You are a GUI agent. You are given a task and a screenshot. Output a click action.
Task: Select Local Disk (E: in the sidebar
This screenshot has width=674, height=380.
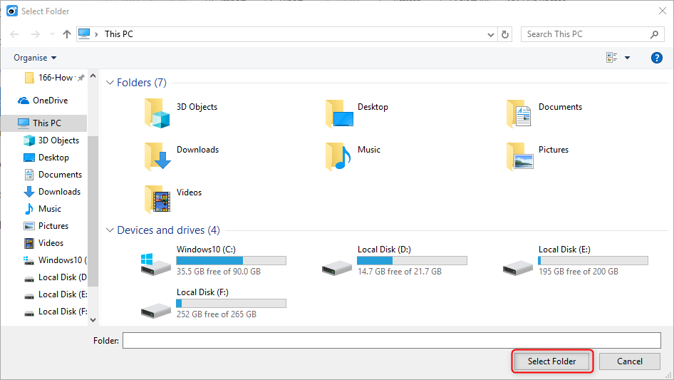pyautogui.click(x=55, y=294)
